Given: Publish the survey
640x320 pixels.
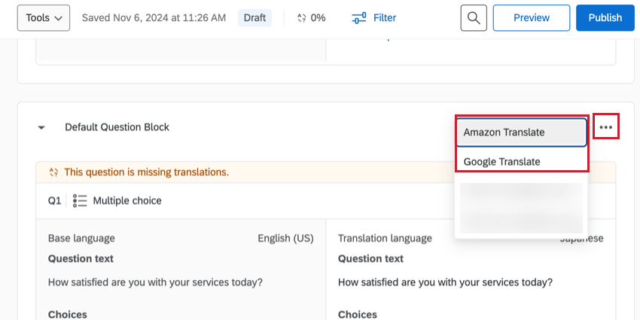Looking at the screenshot, I should click(x=605, y=18).
